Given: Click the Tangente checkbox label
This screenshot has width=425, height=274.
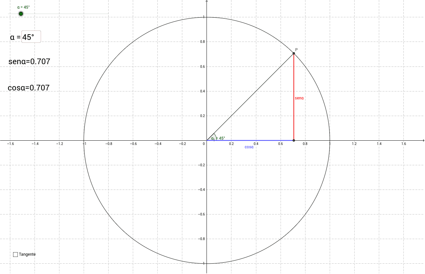Looking at the screenshot, I should click(x=27, y=254).
